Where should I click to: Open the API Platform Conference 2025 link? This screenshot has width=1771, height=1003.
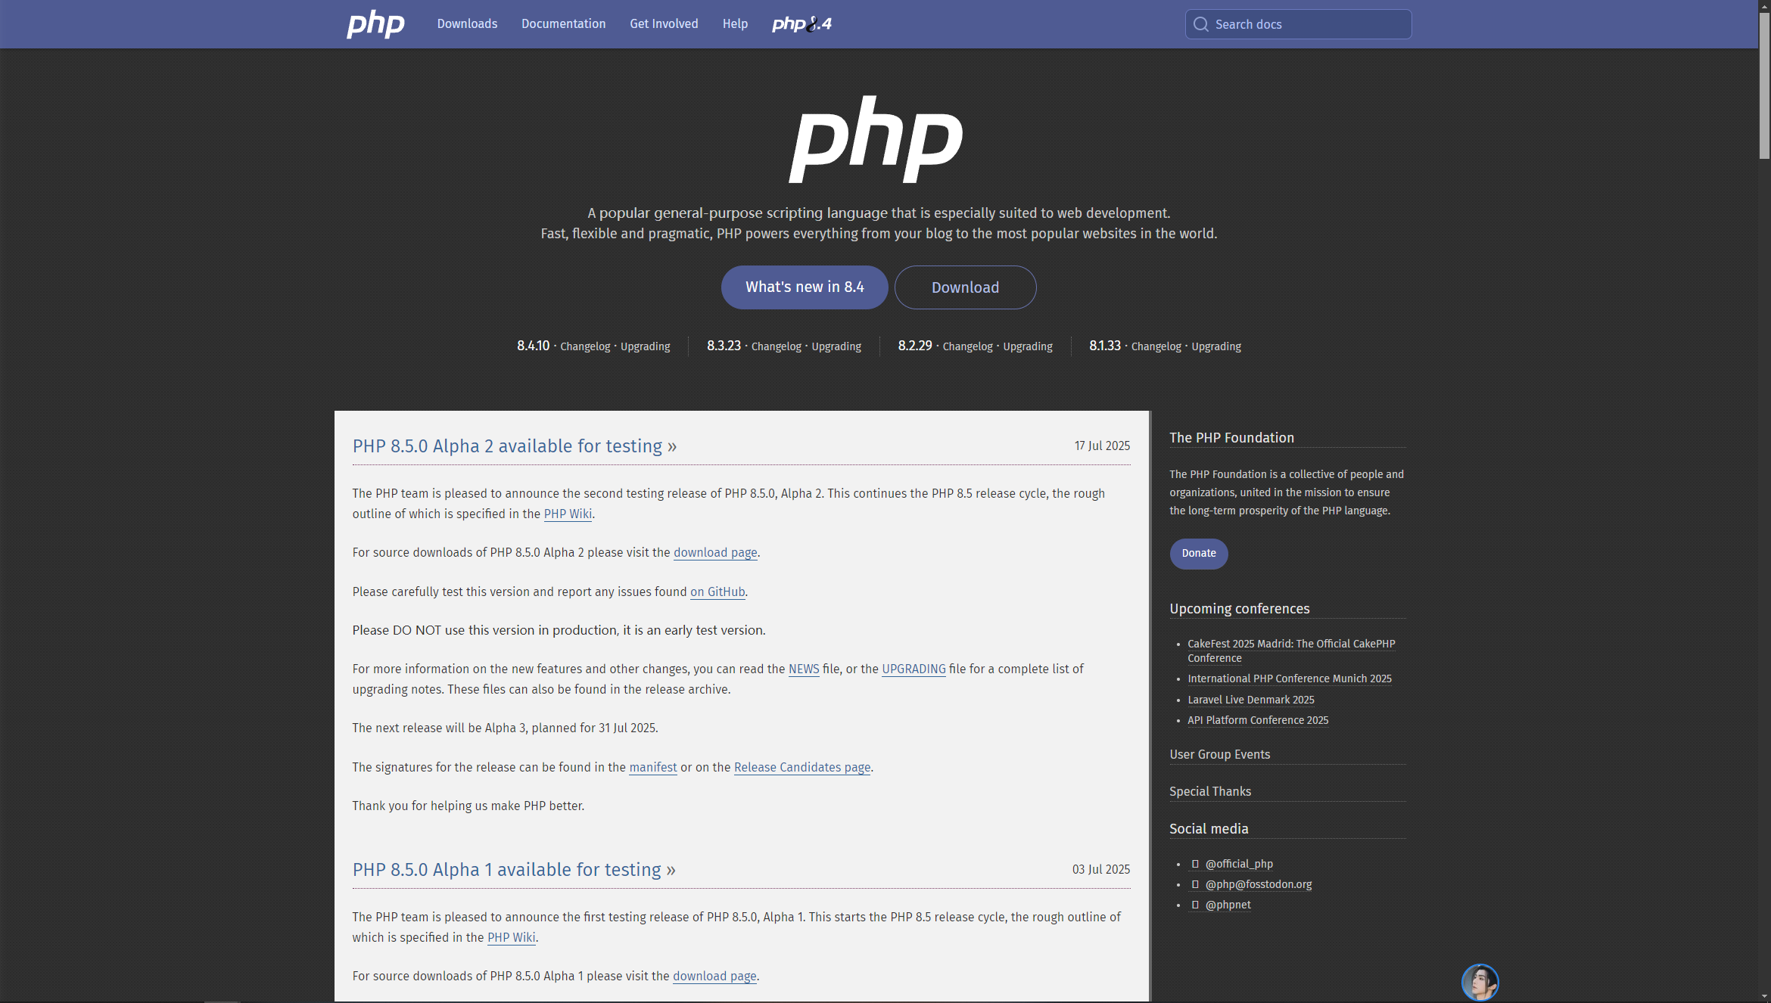pos(1258,720)
